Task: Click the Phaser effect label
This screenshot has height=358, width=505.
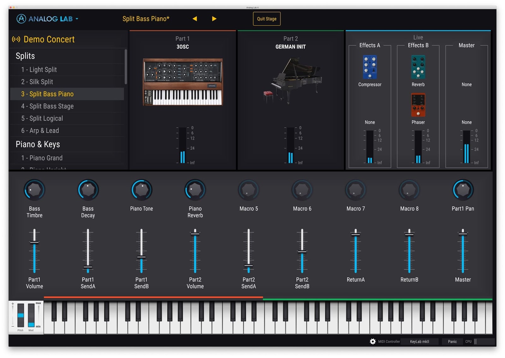Action: coord(418,122)
